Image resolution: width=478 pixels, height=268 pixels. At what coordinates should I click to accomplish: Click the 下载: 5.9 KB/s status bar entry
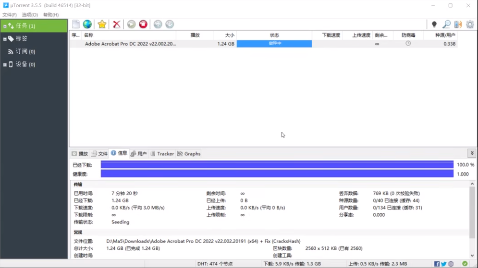[x=292, y=264]
